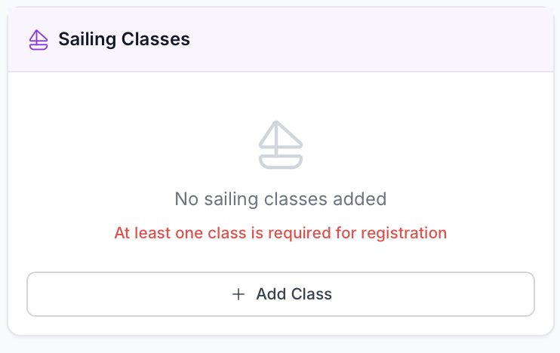
Task: Click the lavender Sailing Classes header bar
Action: coord(377,39)
